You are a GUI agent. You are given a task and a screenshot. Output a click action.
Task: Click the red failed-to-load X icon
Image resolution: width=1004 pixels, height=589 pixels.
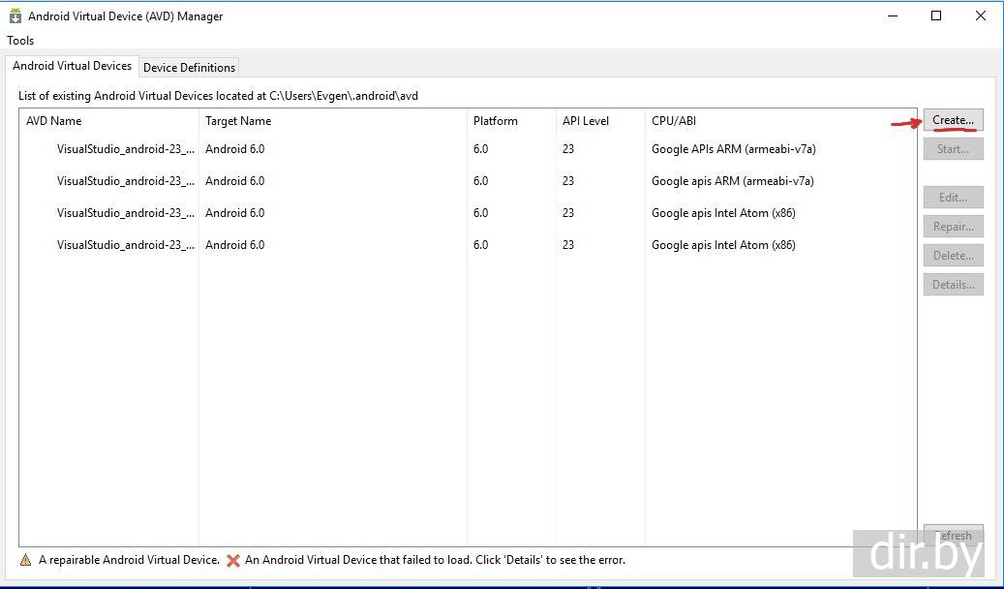(233, 560)
